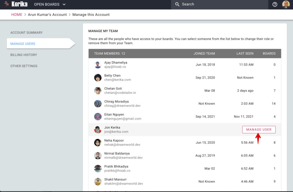Click the Manage My Team heading
293x192 pixels.
pos(103,31)
